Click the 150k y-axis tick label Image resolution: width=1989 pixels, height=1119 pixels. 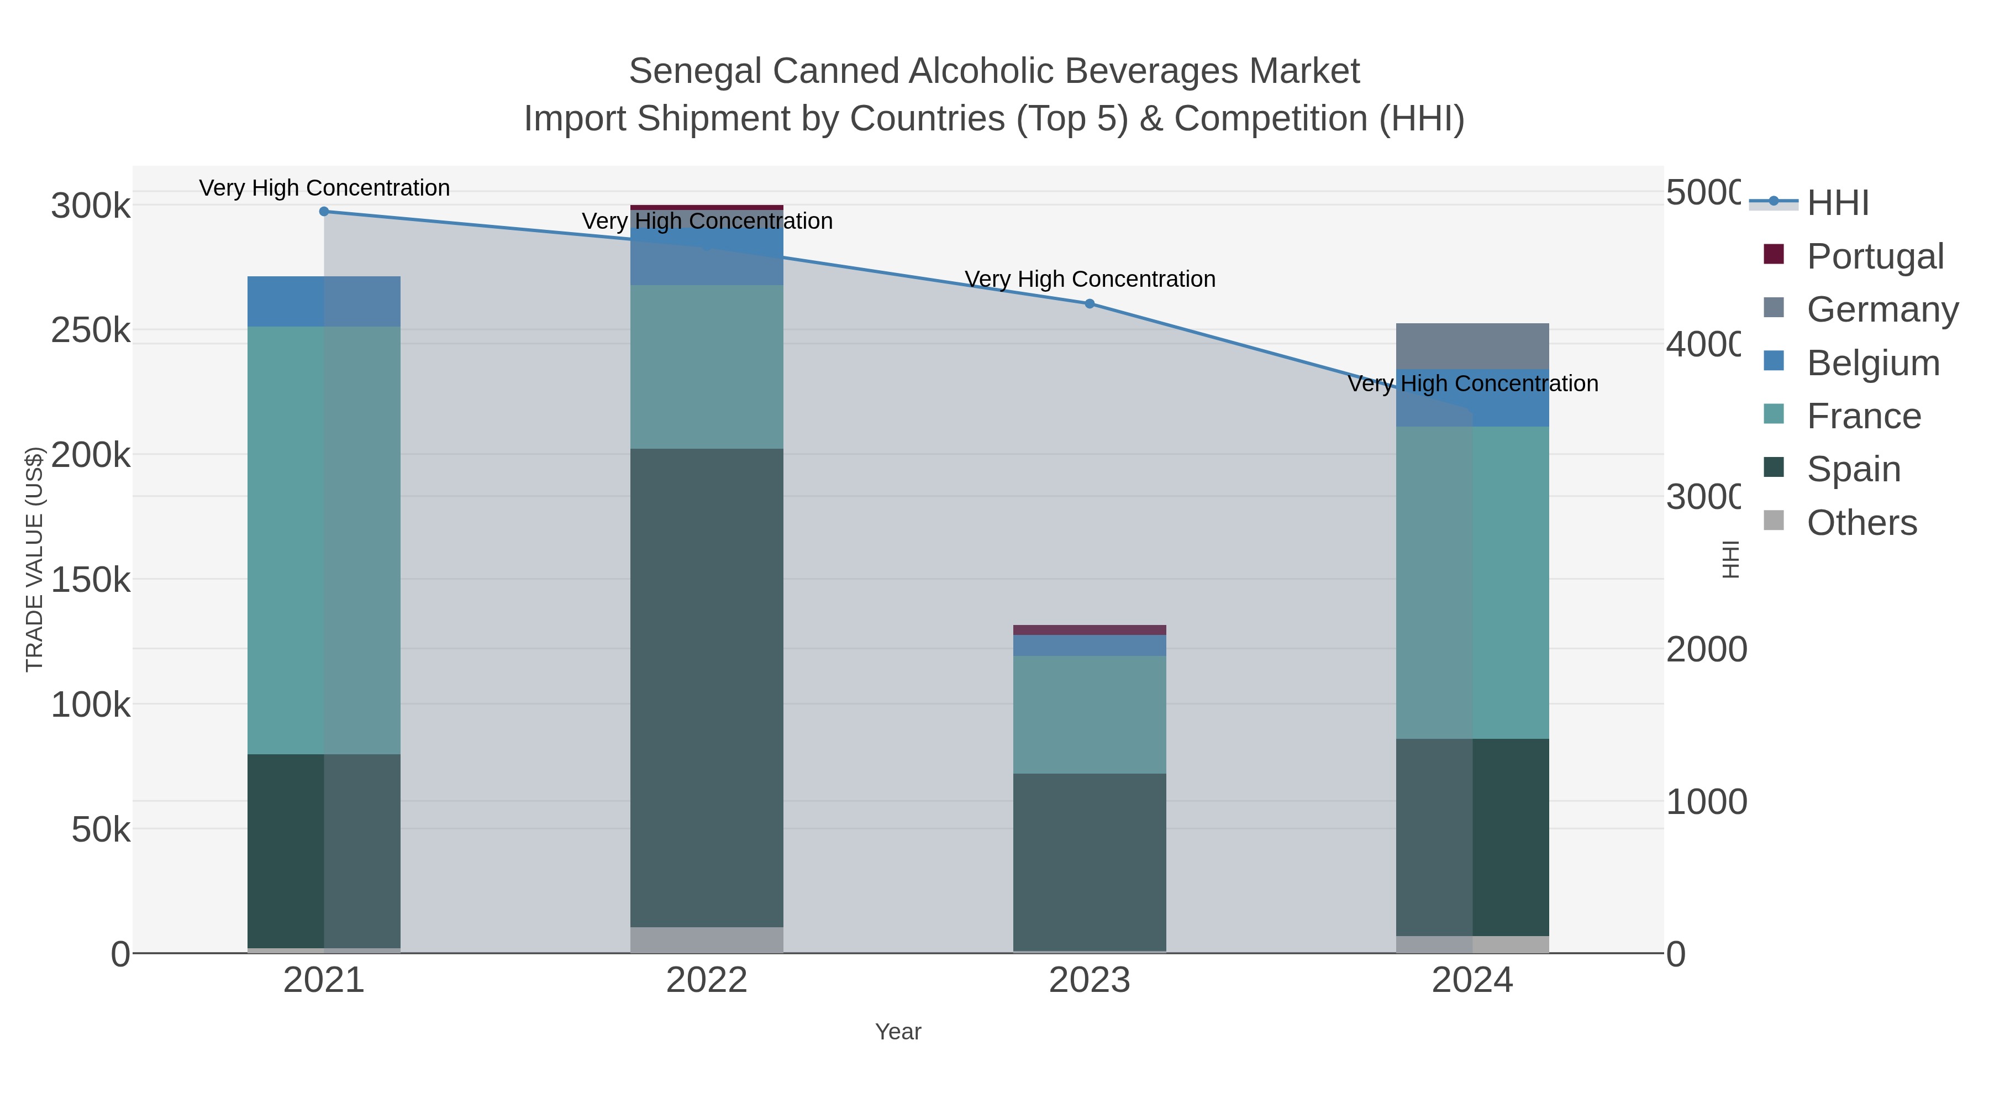coord(91,580)
